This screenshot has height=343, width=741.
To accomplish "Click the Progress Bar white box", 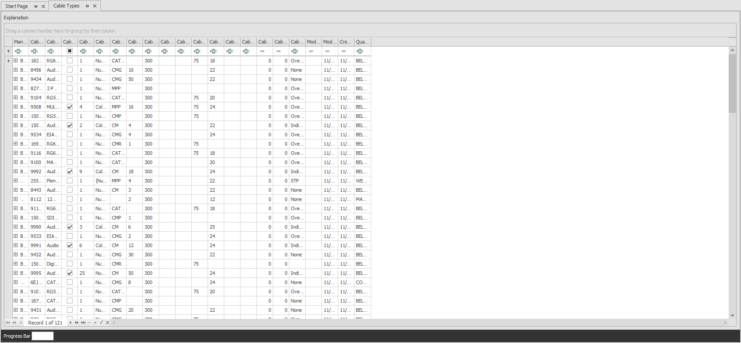I will (43, 336).
